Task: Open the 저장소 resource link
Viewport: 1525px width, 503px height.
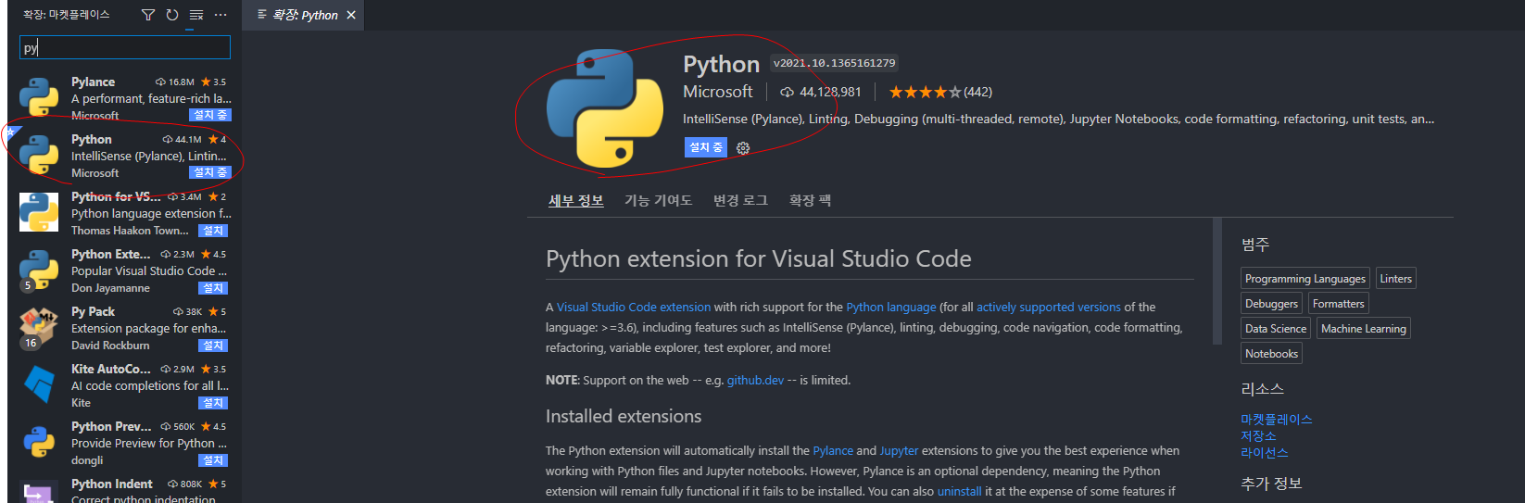Action: (x=1258, y=435)
